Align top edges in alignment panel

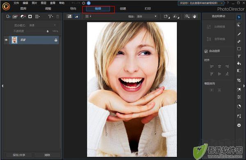click(212, 74)
